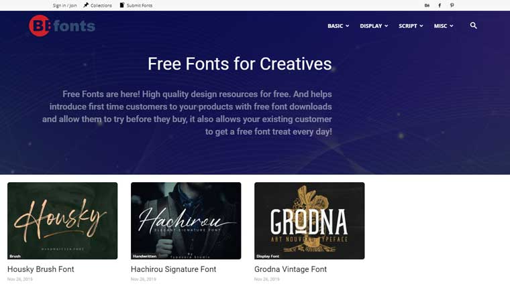Open the Grodna Vintage Font title link
This screenshot has width=510, height=288.
coord(291,269)
